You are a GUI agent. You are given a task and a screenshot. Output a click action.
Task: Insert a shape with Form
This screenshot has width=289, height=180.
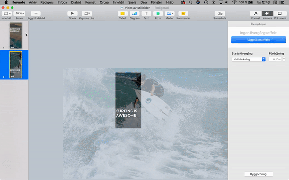click(x=158, y=13)
